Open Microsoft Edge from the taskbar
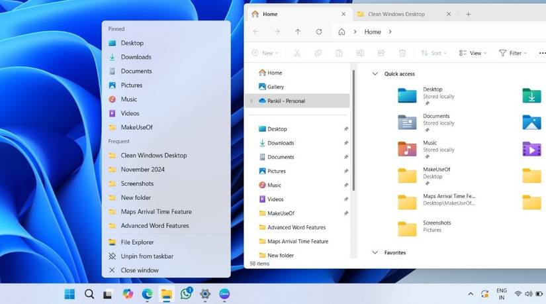Screen dimensions: 546x304 tap(148, 294)
